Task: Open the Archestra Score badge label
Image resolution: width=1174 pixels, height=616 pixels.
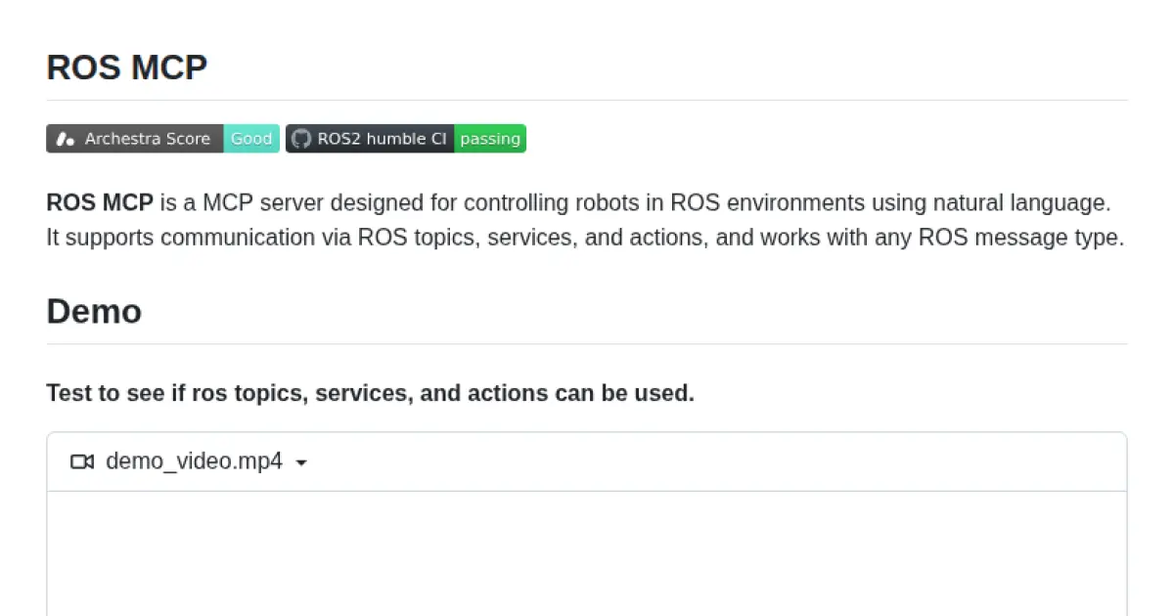Action: pyautogui.click(x=147, y=139)
